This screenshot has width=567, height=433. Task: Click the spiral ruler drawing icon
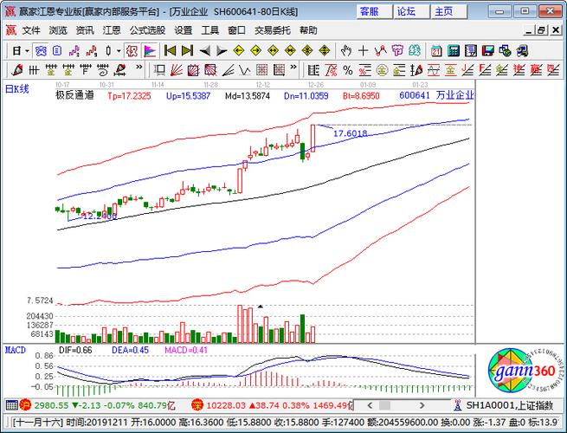point(103,70)
